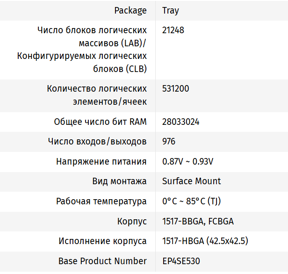
Task: Select the value 21248
Action: 173,30
